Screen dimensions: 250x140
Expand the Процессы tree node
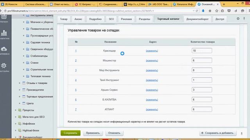[16, 110]
